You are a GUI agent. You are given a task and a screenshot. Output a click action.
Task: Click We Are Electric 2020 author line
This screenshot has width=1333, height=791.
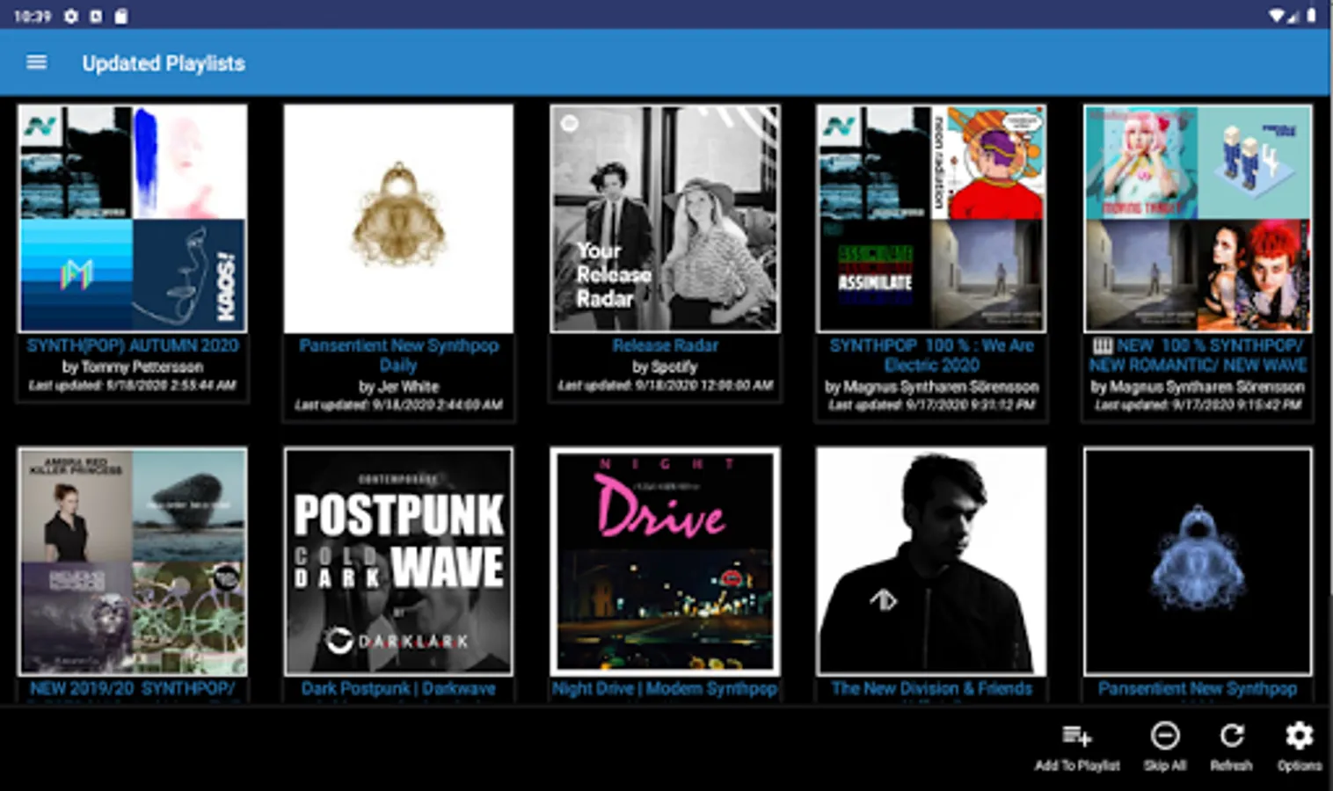click(x=931, y=387)
